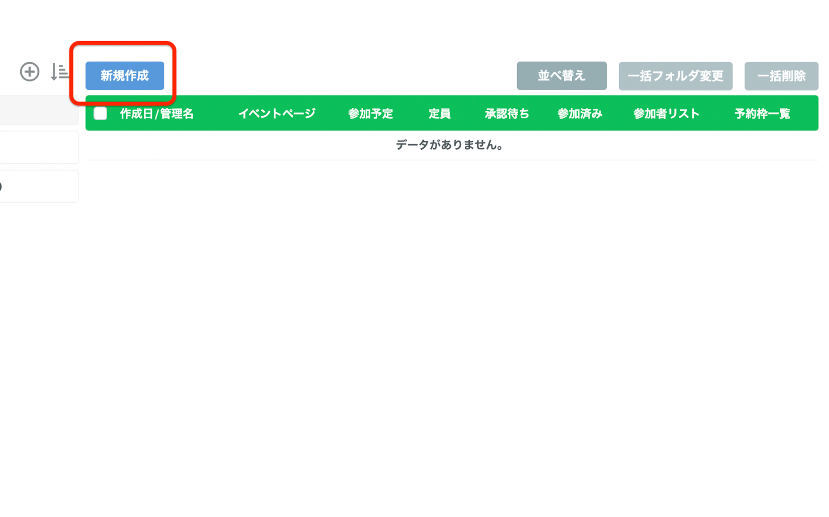Select the second folder row in sidebar

tap(39, 147)
